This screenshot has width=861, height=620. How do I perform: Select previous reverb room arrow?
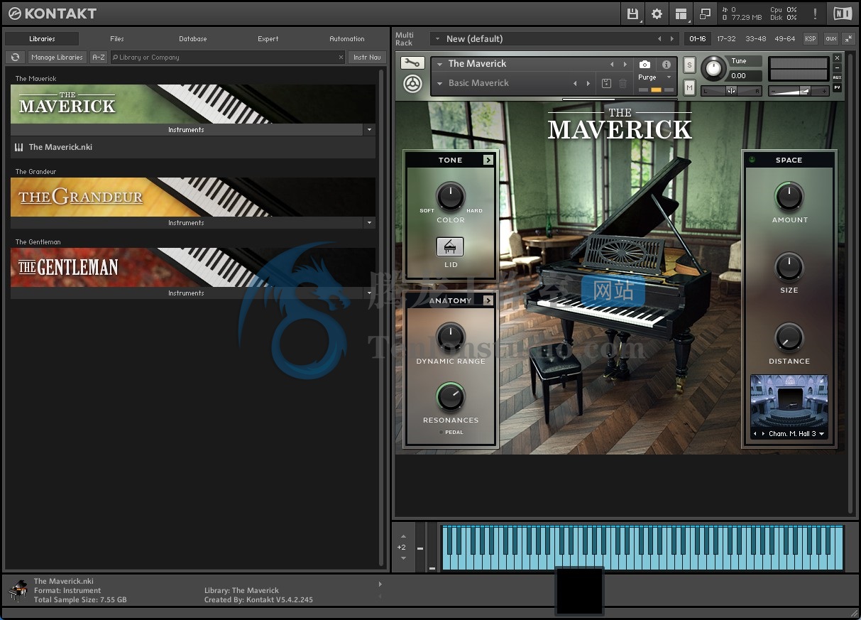756,434
